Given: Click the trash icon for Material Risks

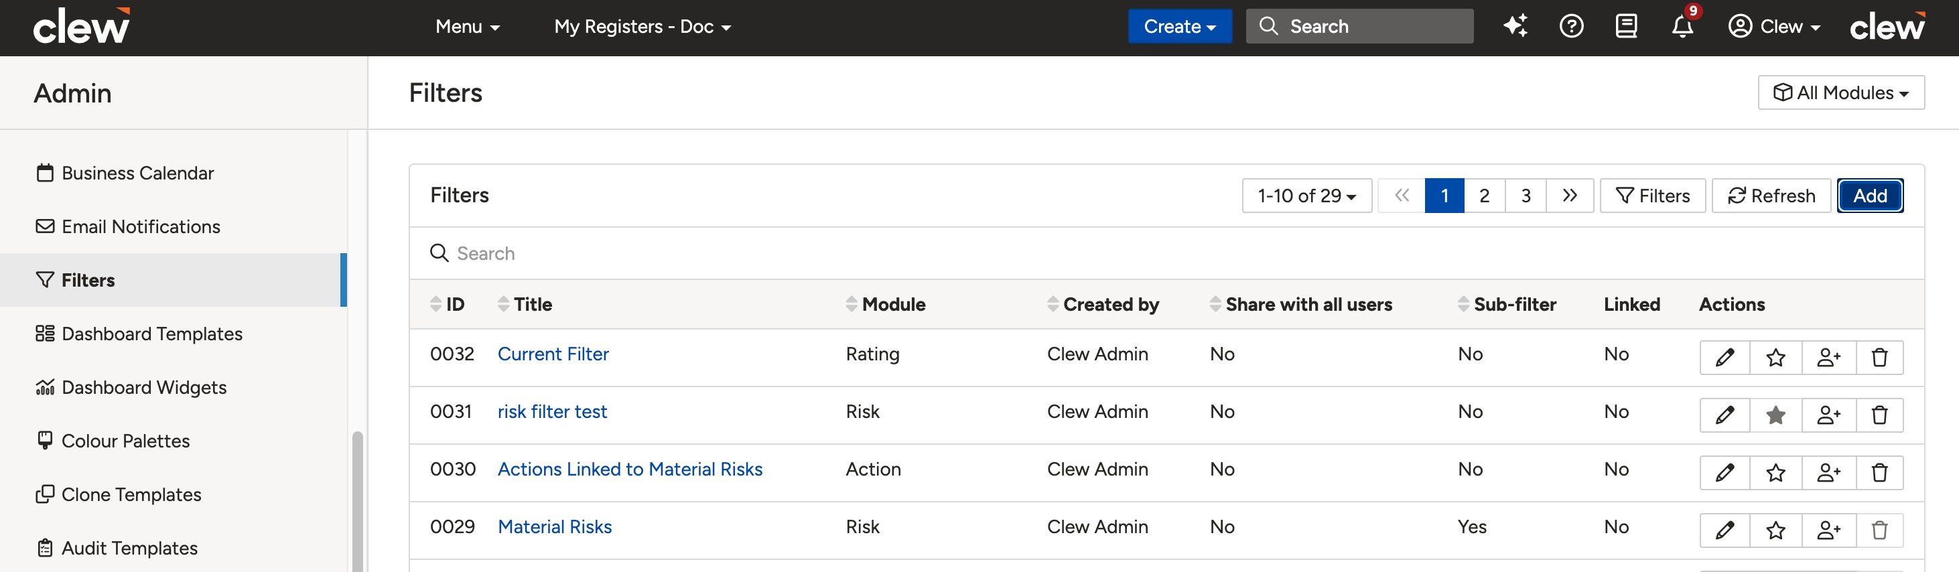Looking at the screenshot, I should 1879,530.
